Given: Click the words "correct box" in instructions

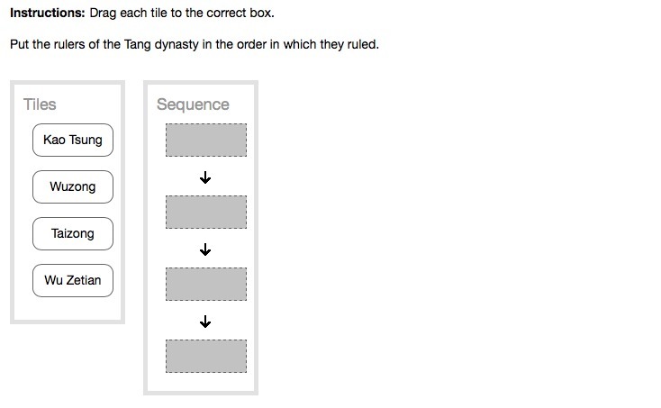Looking at the screenshot, I should coord(240,14).
